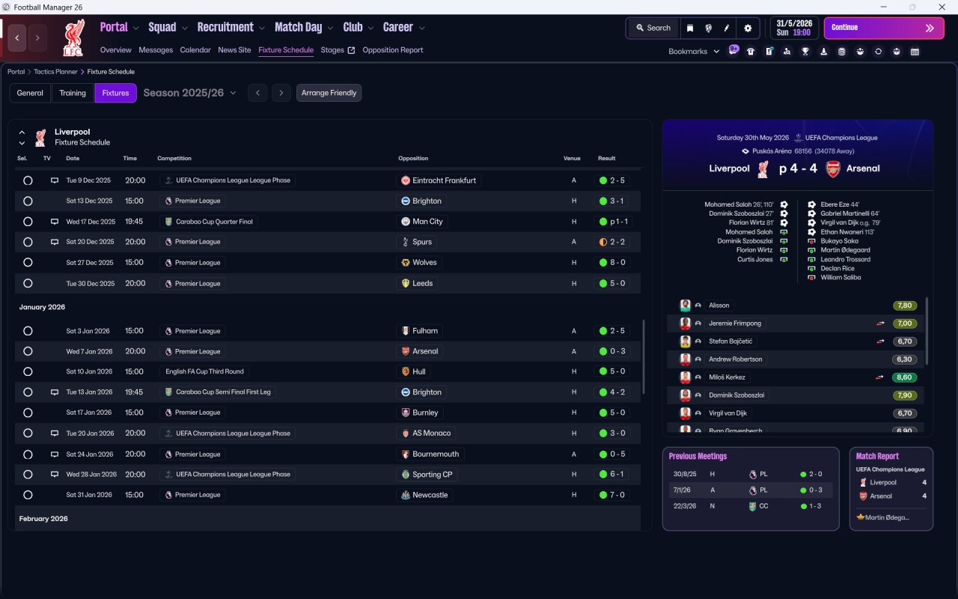Go forward with the right arrow navigation button

[37, 37]
